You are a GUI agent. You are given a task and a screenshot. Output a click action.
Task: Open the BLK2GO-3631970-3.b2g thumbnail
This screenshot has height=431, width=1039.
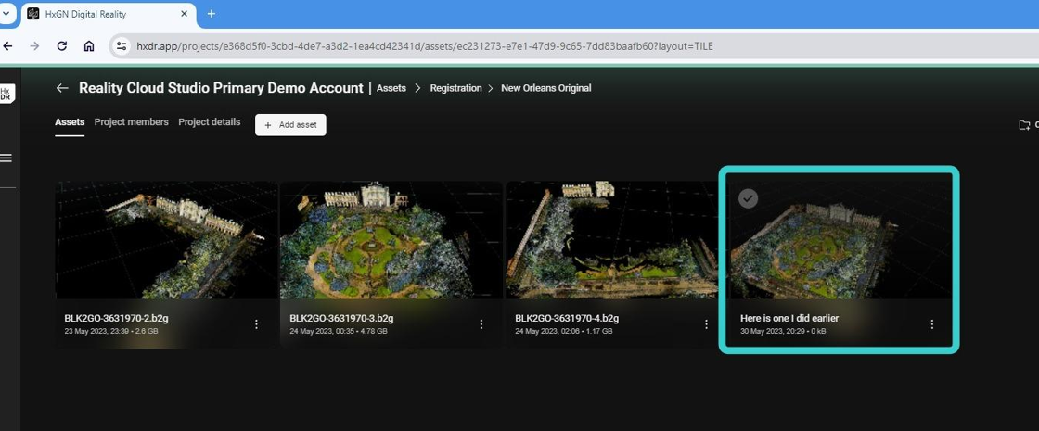(391, 240)
